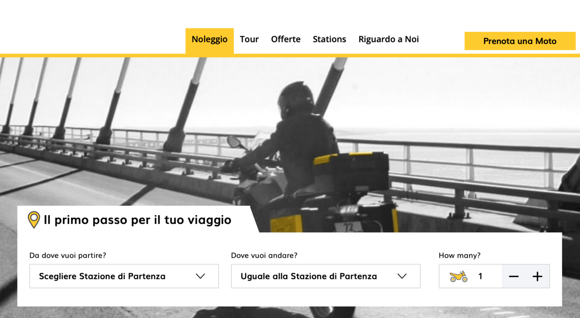Click the motorcycle quantity value 1
This screenshot has width=580, height=318.
(x=480, y=276)
